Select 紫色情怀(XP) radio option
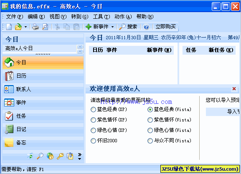241x174 pixels. click(x=109, y=120)
